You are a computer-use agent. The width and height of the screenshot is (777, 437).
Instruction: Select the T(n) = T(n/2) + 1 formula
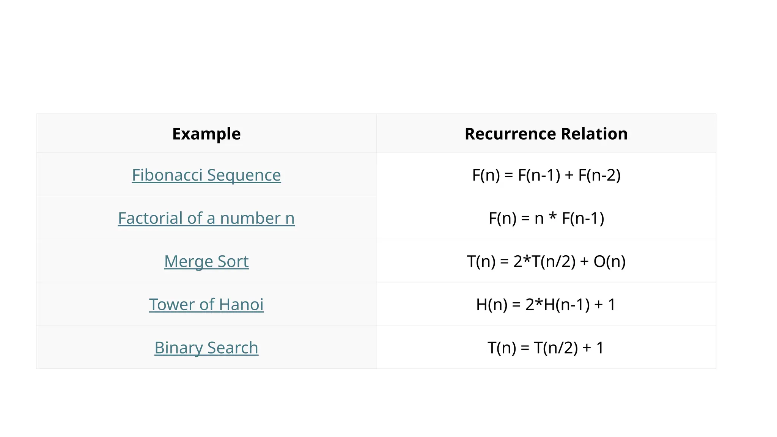pos(546,347)
